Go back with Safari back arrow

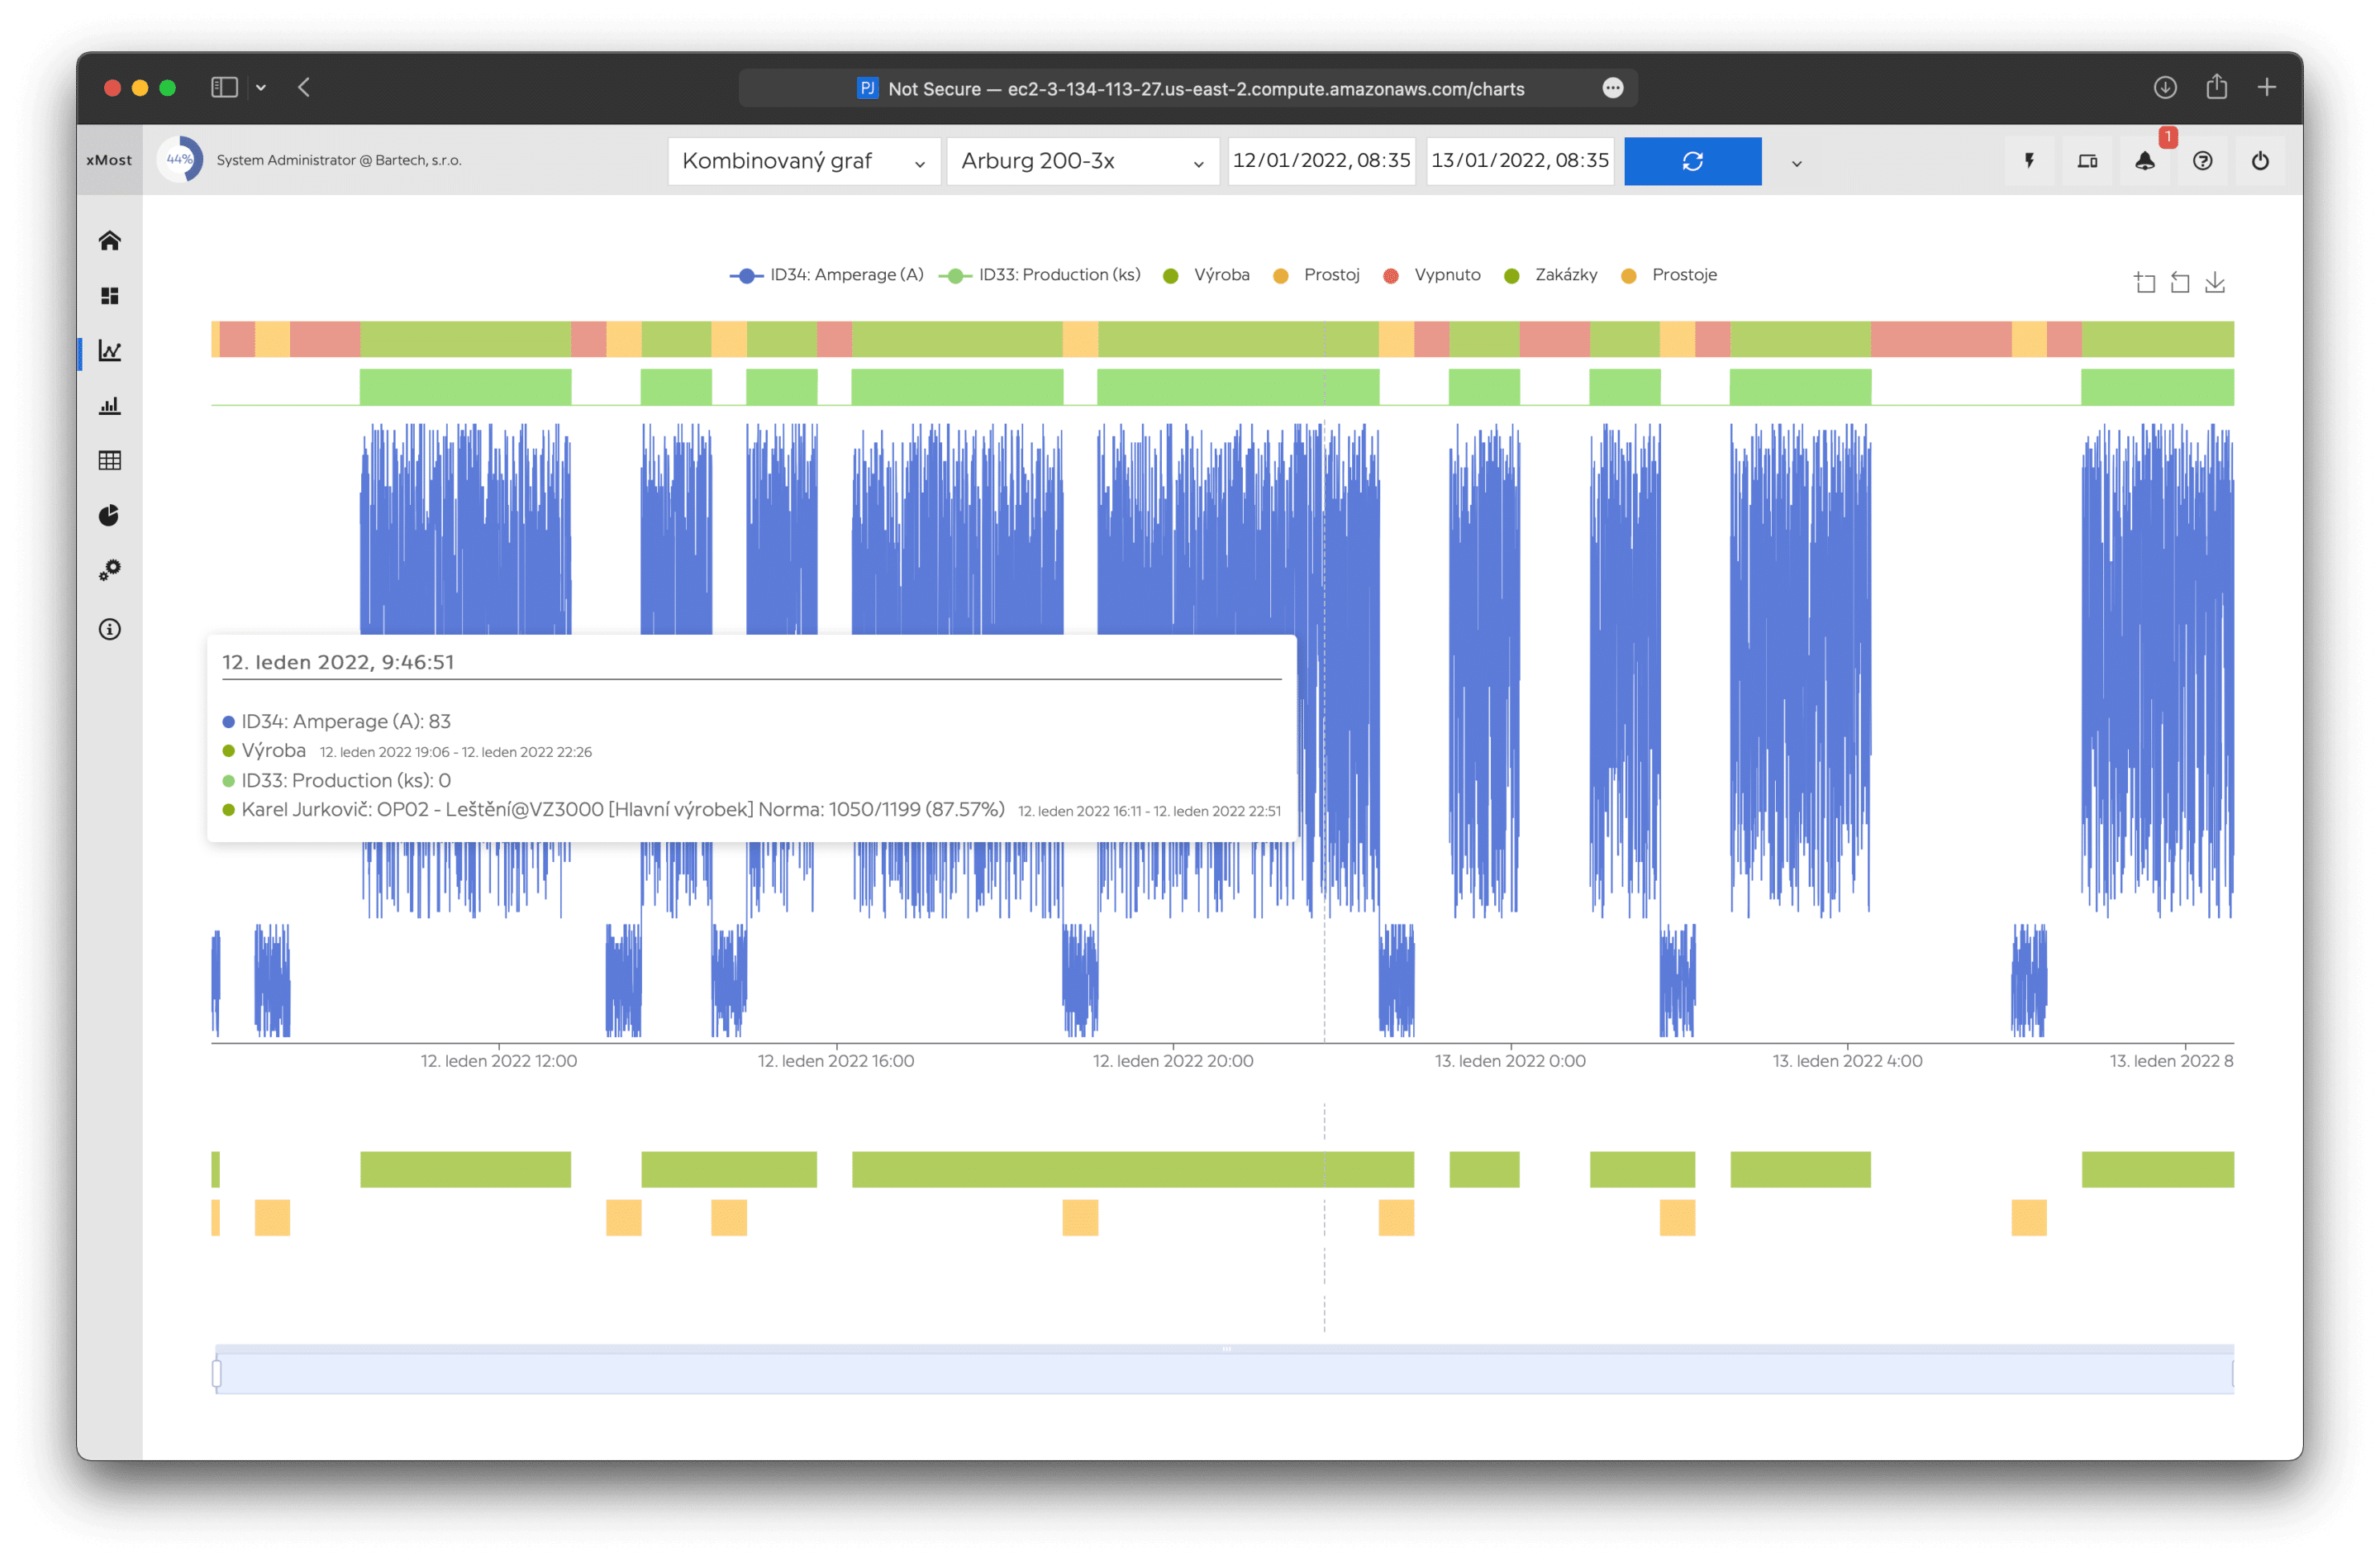304,88
